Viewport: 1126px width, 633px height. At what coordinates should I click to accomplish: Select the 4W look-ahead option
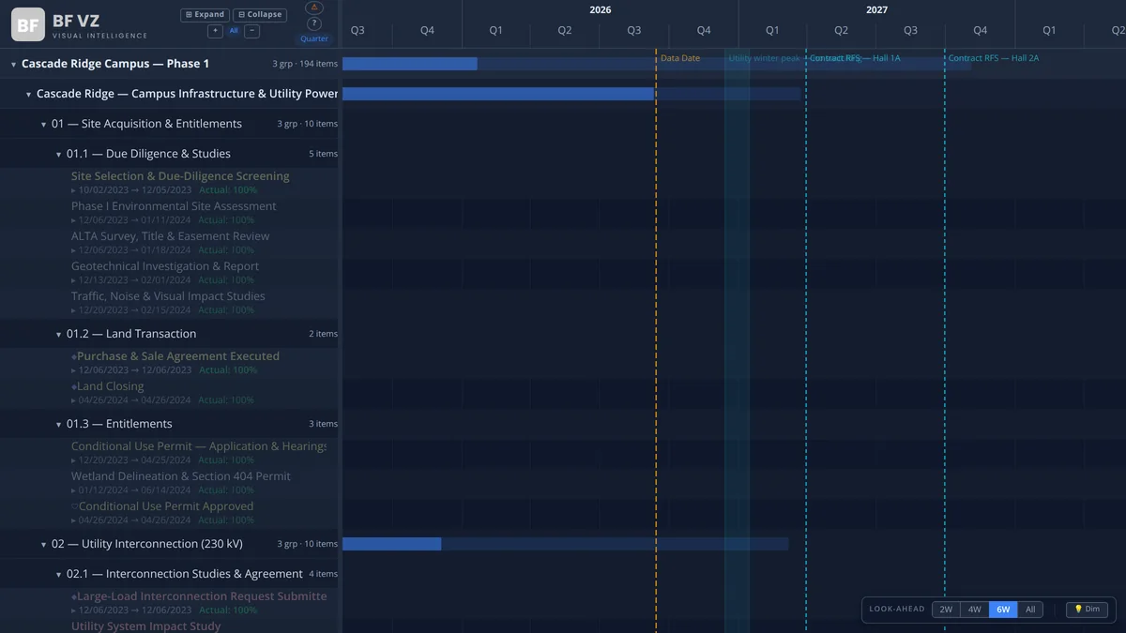975,610
